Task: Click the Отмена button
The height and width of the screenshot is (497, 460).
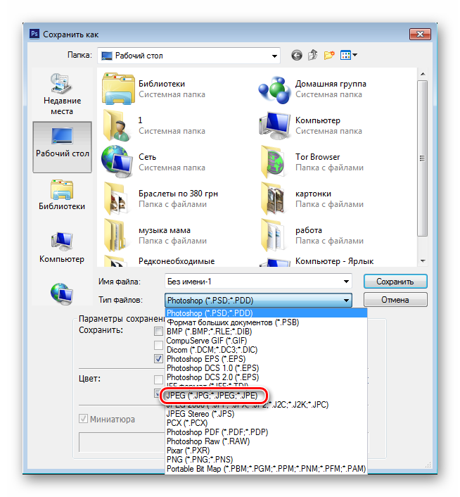Action: [395, 300]
